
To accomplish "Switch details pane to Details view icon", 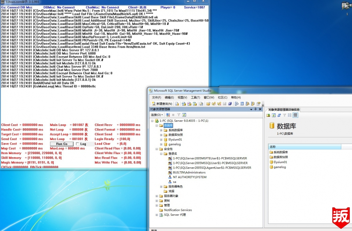I will [295, 115].
